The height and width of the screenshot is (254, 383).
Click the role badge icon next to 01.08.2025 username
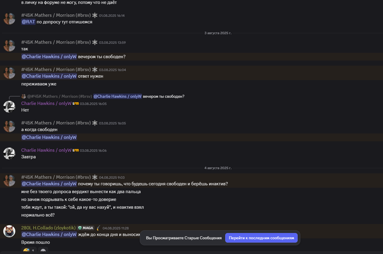95,15
